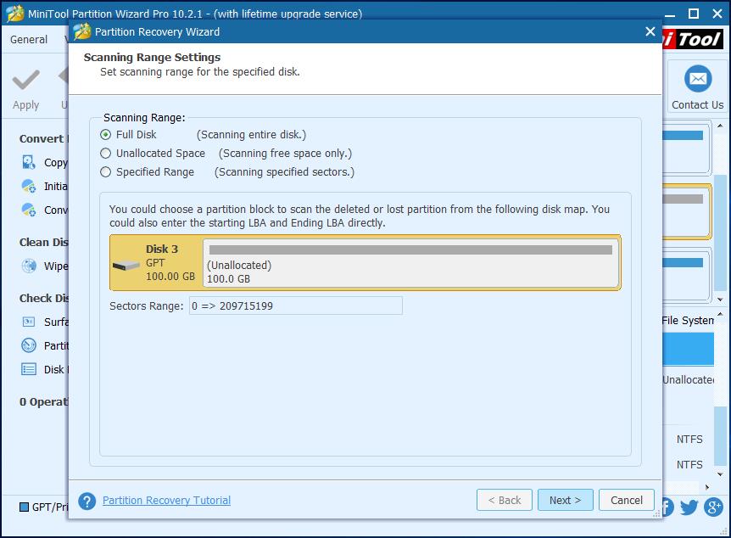Click the Surface Test icon in sidebar
Viewport: 731px width, 538px height.
tap(29, 322)
